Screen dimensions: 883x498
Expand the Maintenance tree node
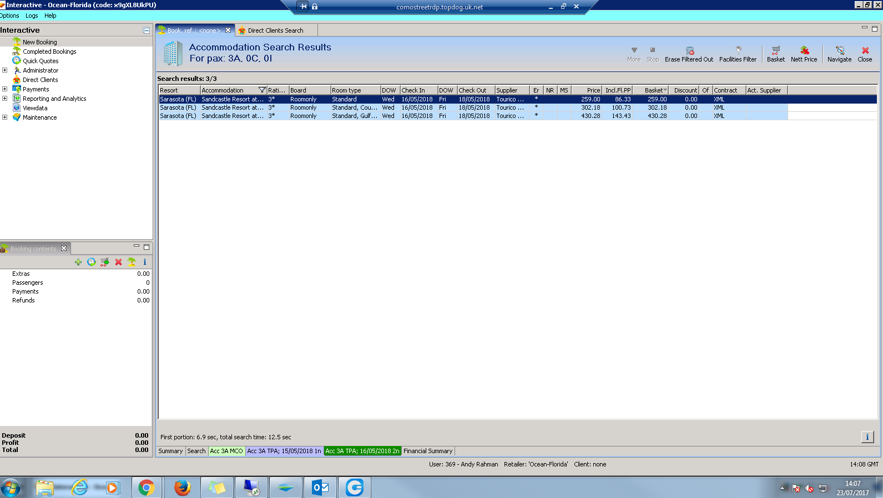(x=4, y=117)
